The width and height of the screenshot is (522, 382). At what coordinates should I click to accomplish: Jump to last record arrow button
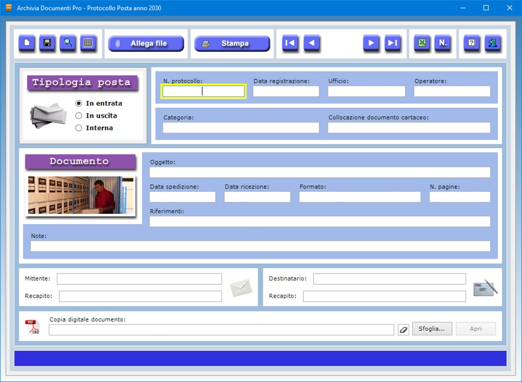(392, 43)
